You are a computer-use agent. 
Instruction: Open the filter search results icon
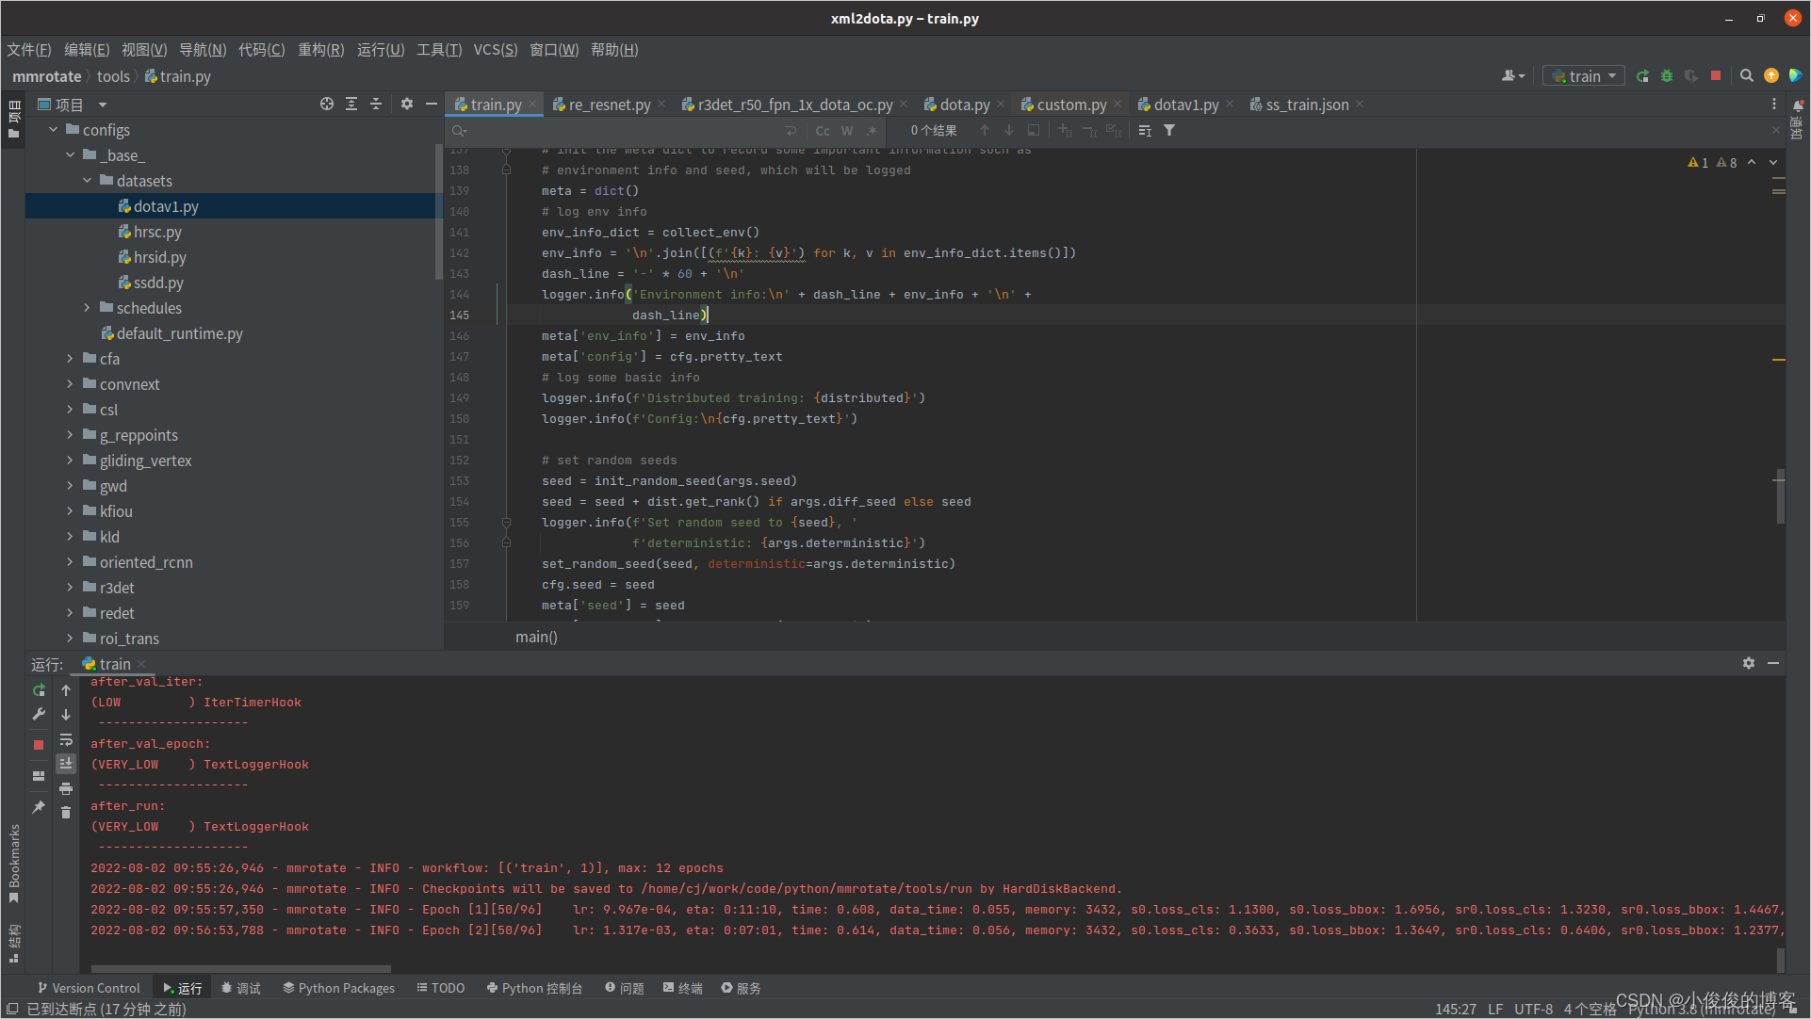pyautogui.click(x=1169, y=131)
